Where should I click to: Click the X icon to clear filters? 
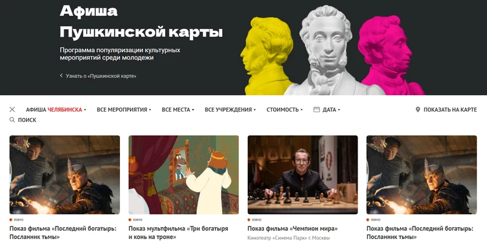point(12,110)
